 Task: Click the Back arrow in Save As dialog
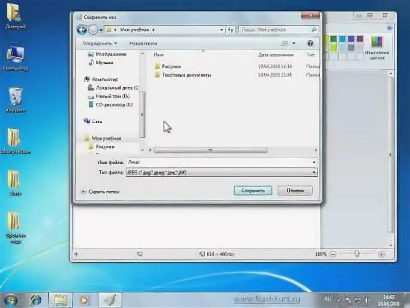tap(82, 30)
